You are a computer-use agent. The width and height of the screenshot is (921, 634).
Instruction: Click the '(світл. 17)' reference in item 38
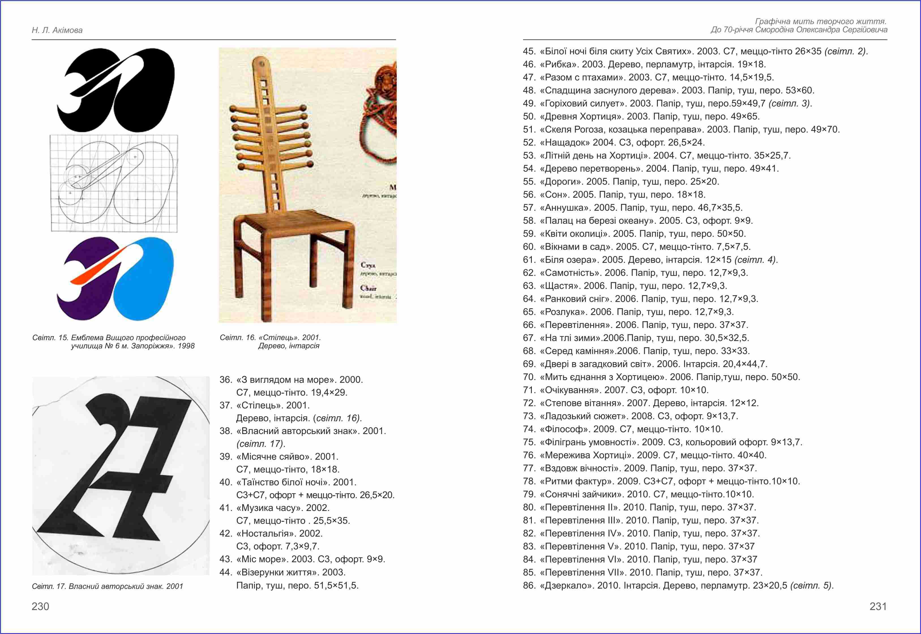click(260, 444)
